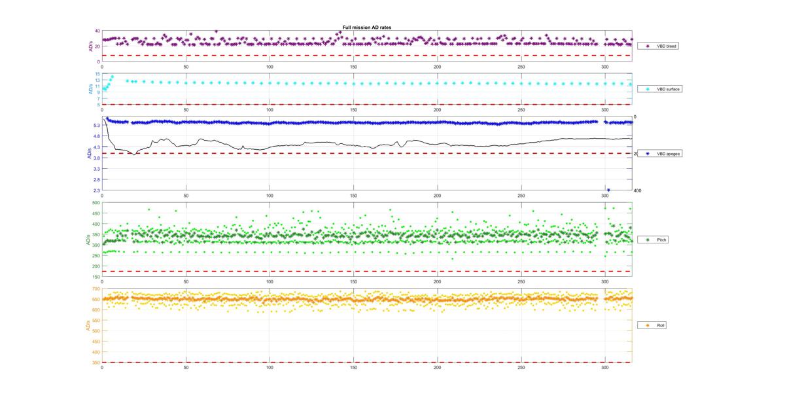The width and height of the screenshot is (785, 407).
Task: Click the 4.8 y-axis tick label
Action: [96, 136]
